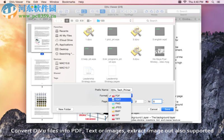Select the Leadership Strategy.pages file

(x=112, y=71)
